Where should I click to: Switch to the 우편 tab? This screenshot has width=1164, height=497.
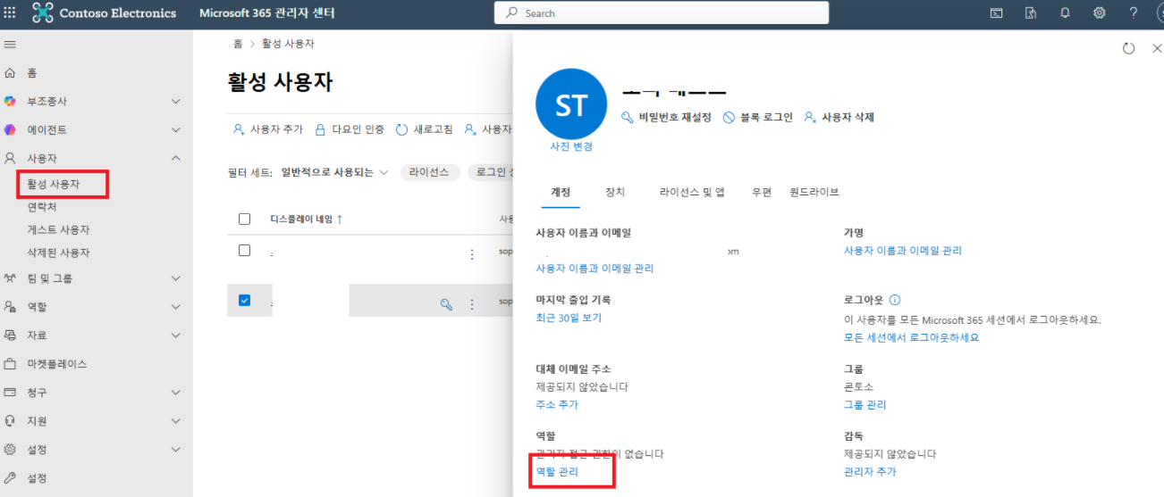tap(761, 192)
